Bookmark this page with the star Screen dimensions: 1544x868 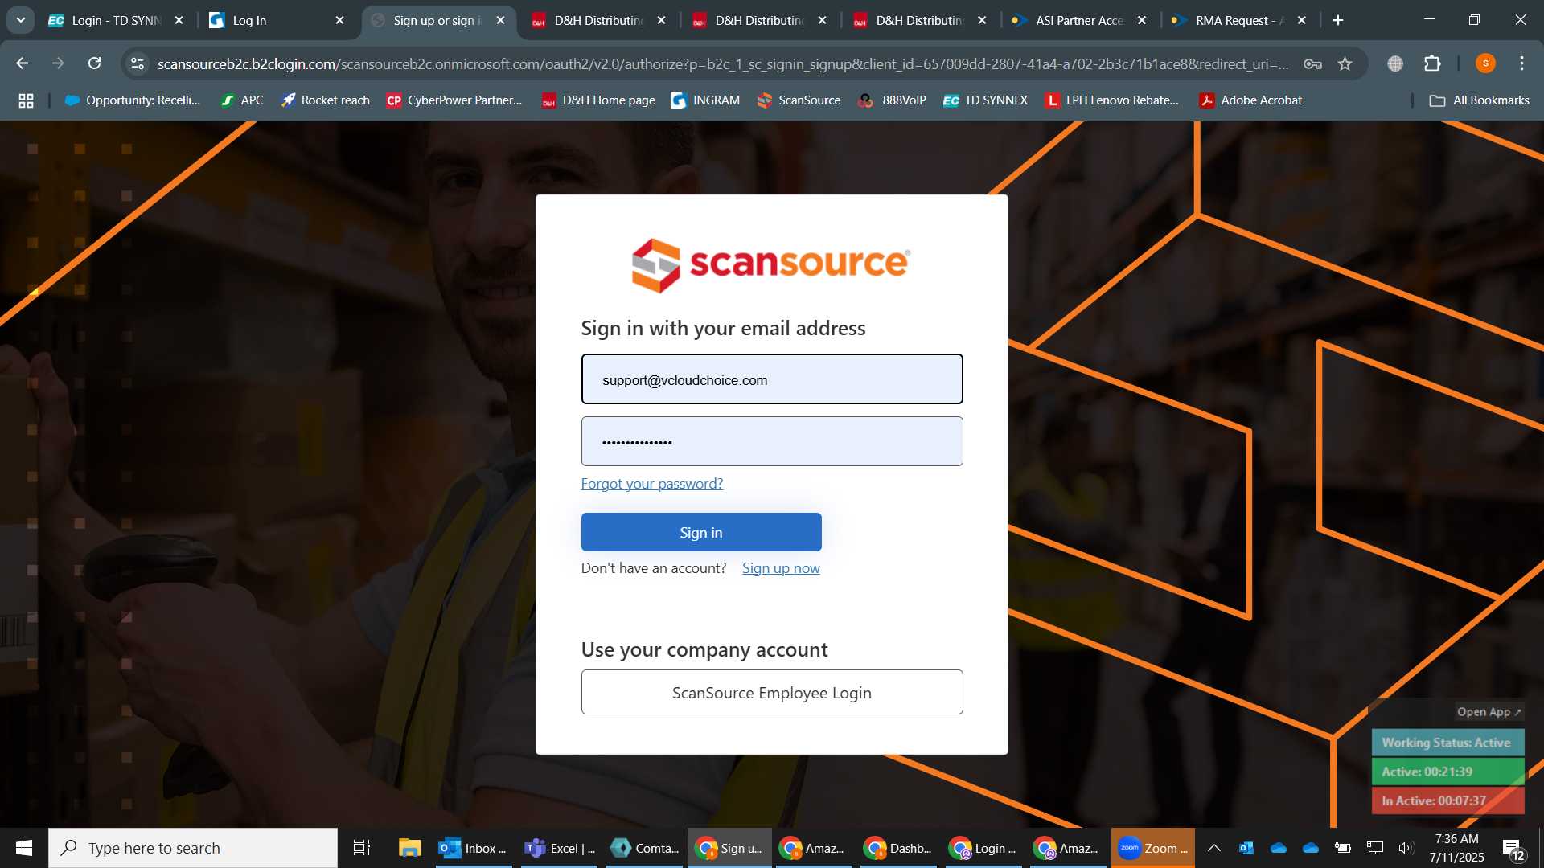pyautogui.click(x=1345, y=63)
